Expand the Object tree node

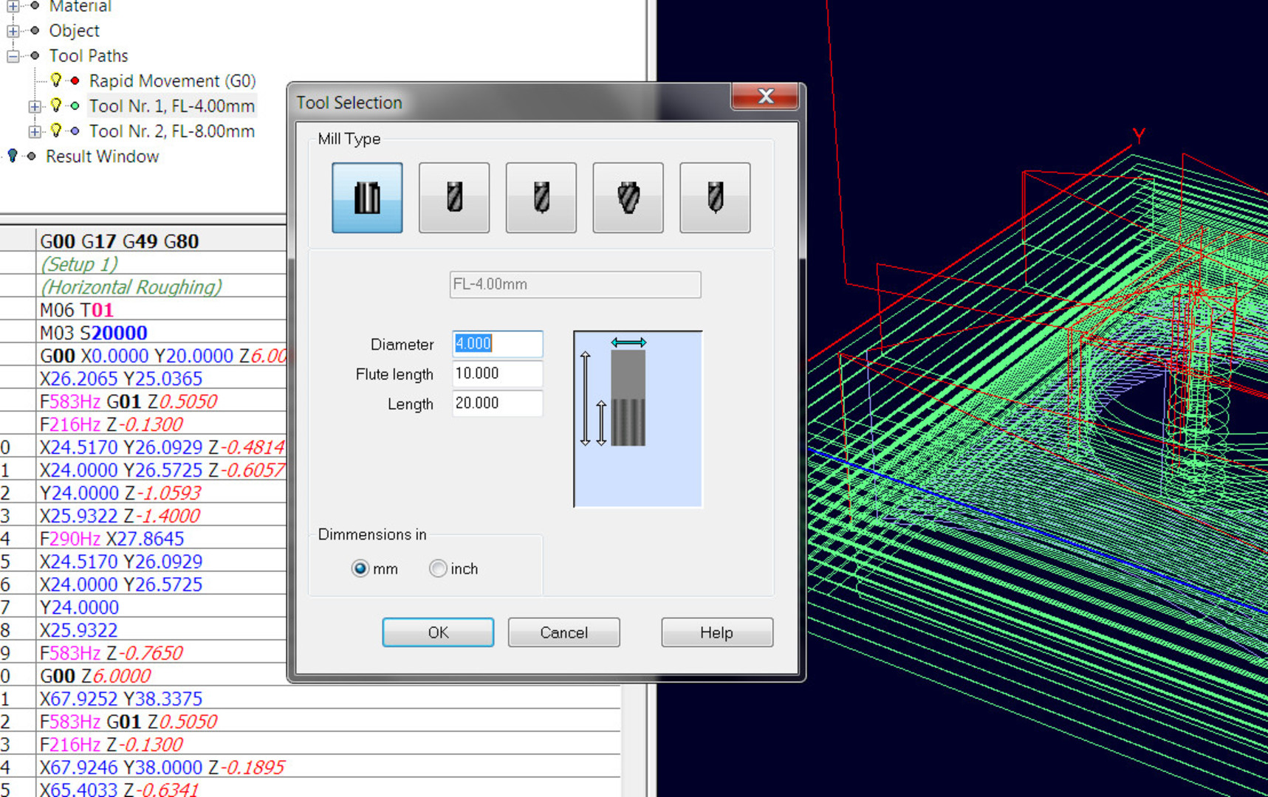pos(13,31)
